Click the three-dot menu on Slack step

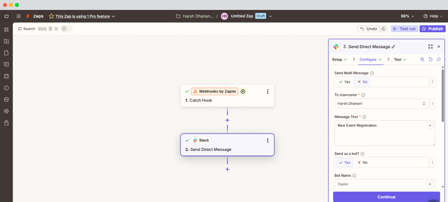pyautogui.click(x=268, y=140)
